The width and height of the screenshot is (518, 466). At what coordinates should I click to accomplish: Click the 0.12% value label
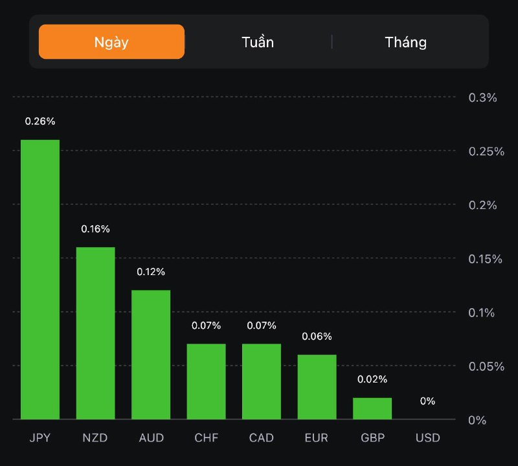pyautogui.click(x=151, y=271)
